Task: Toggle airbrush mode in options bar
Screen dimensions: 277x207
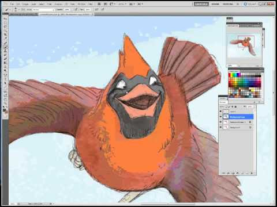Action: (96, 9)
